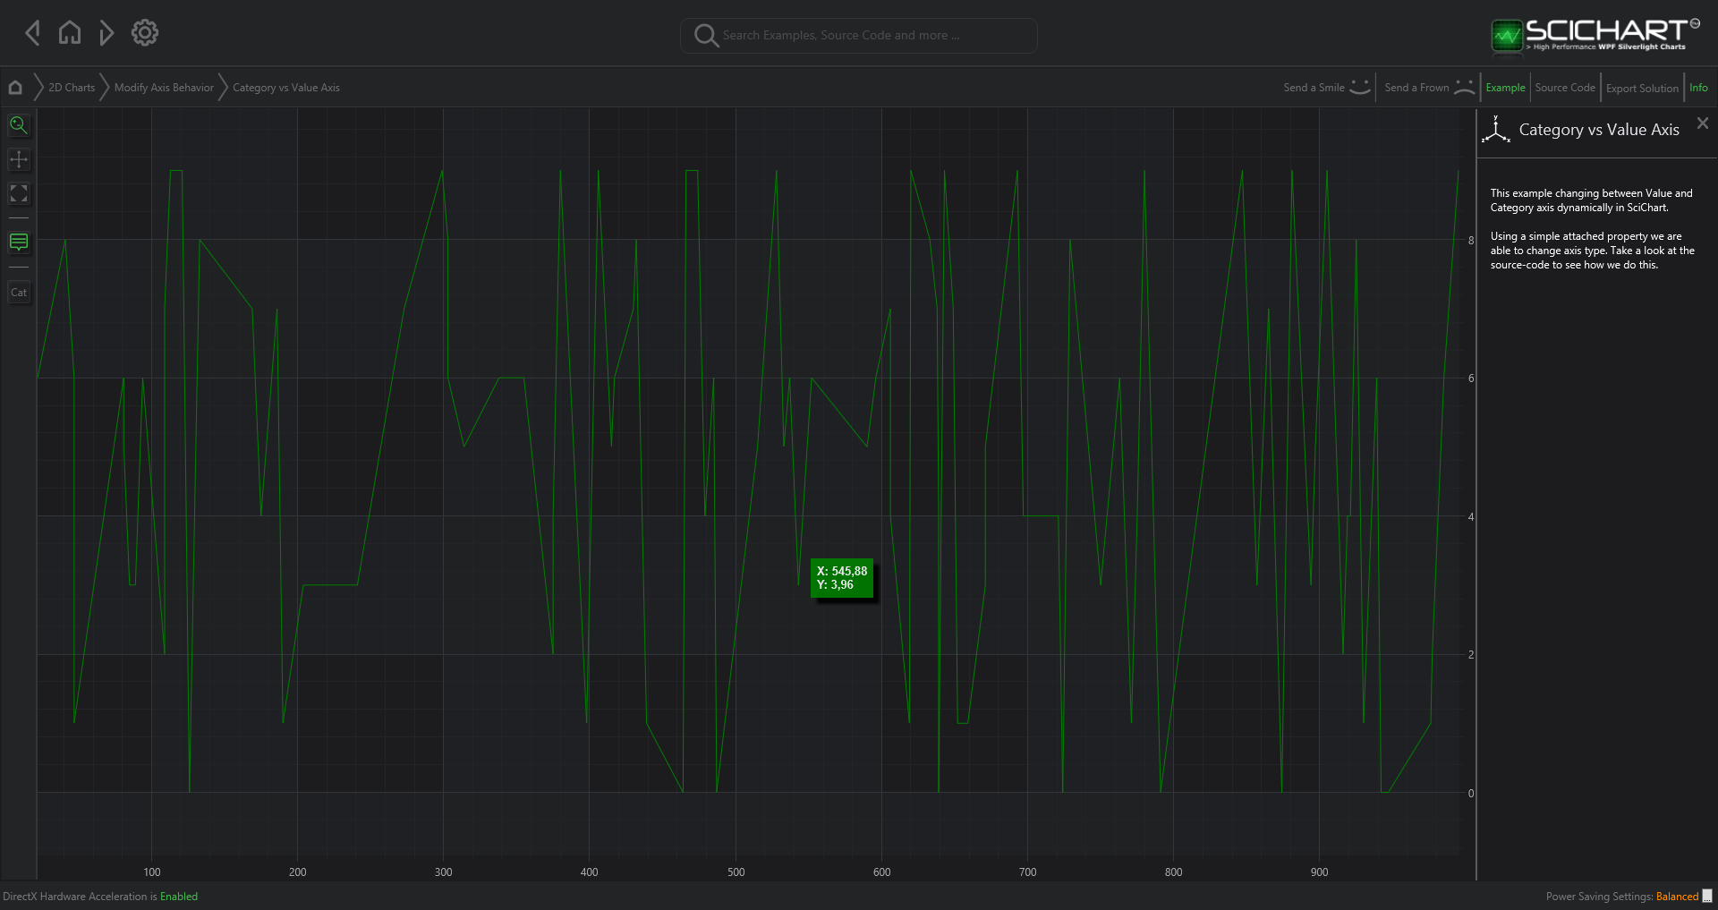Switch to the Source Code tab

pyautogui.click(x=1565, y=88)
